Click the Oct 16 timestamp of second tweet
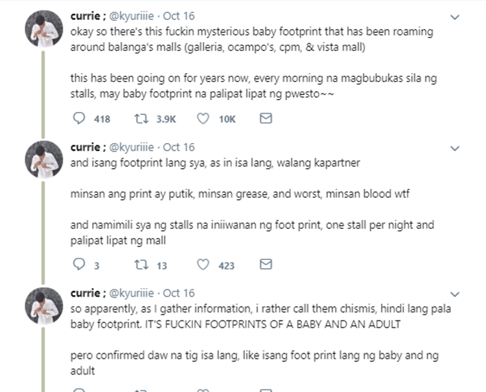The image size is (486, 392). 178,147
